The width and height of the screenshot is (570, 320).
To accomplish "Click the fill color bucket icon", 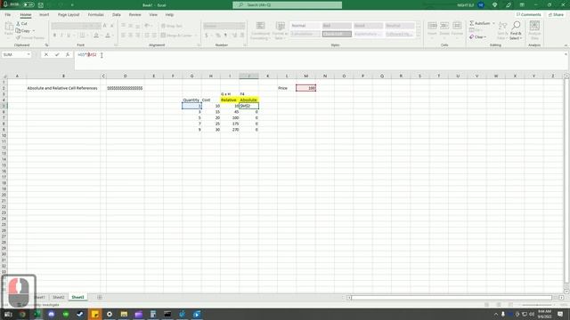I will click(96, 36).
